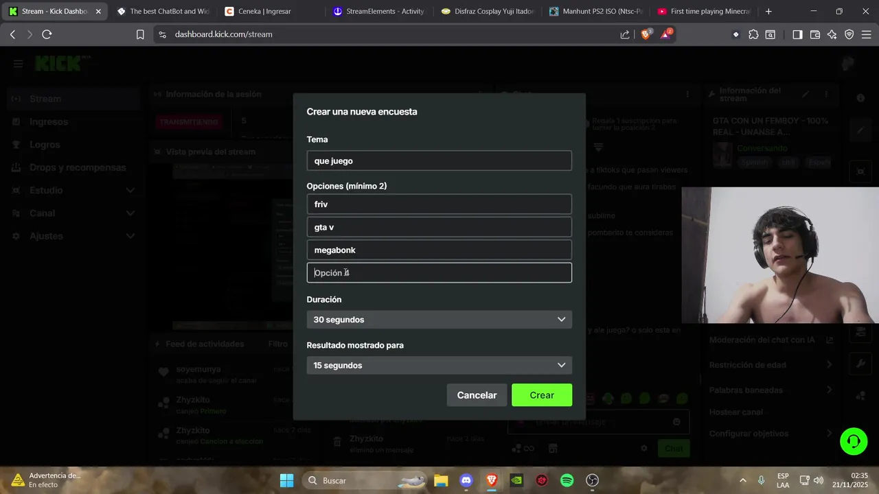Bookmark this page with the bookmark icon

click(x=140, y=34)
